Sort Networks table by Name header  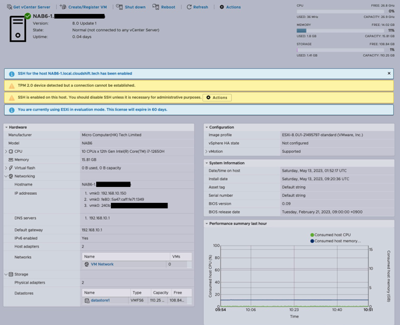click(126, 256)
